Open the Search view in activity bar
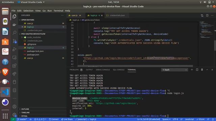Image resolution: width=216 pixels, height=121 pixels. click(14, 33)
